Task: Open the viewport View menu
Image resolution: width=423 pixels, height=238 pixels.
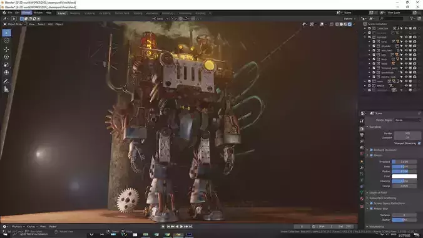Action: [x=31, y=24]
